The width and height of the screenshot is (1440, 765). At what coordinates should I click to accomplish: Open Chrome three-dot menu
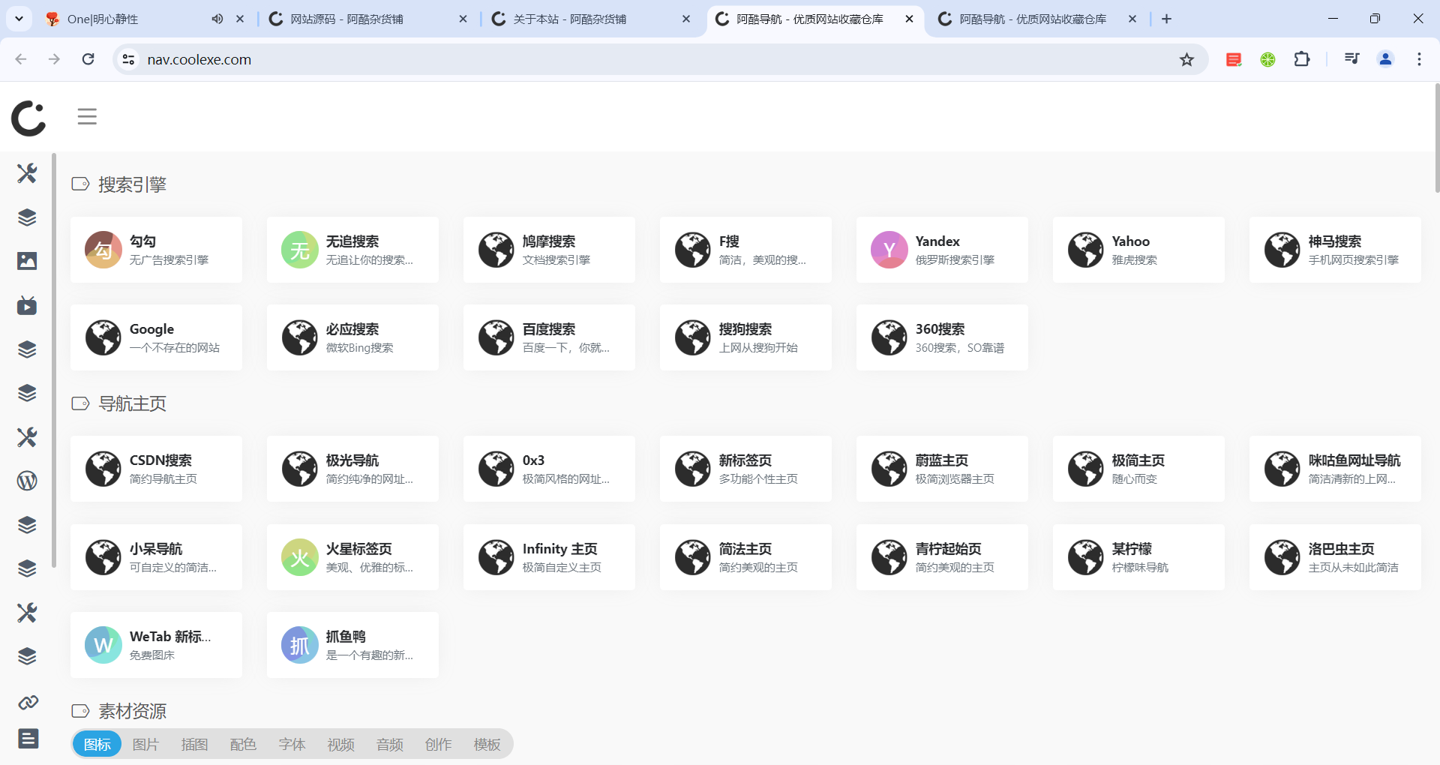[1419, 59]
